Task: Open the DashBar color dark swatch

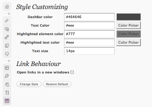Action: click(x=128, y=17)
